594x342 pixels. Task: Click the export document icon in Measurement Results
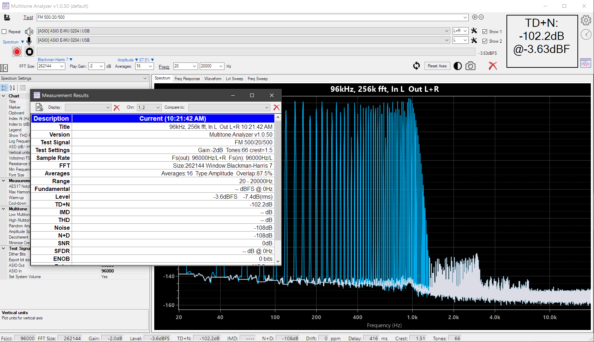click(40, 107)
